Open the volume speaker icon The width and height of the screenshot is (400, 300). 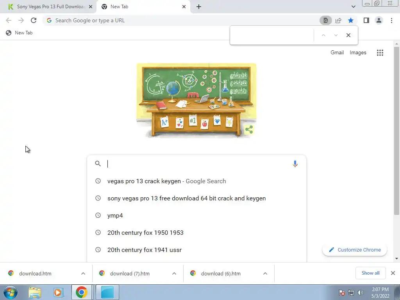click(x=360, y=293)
